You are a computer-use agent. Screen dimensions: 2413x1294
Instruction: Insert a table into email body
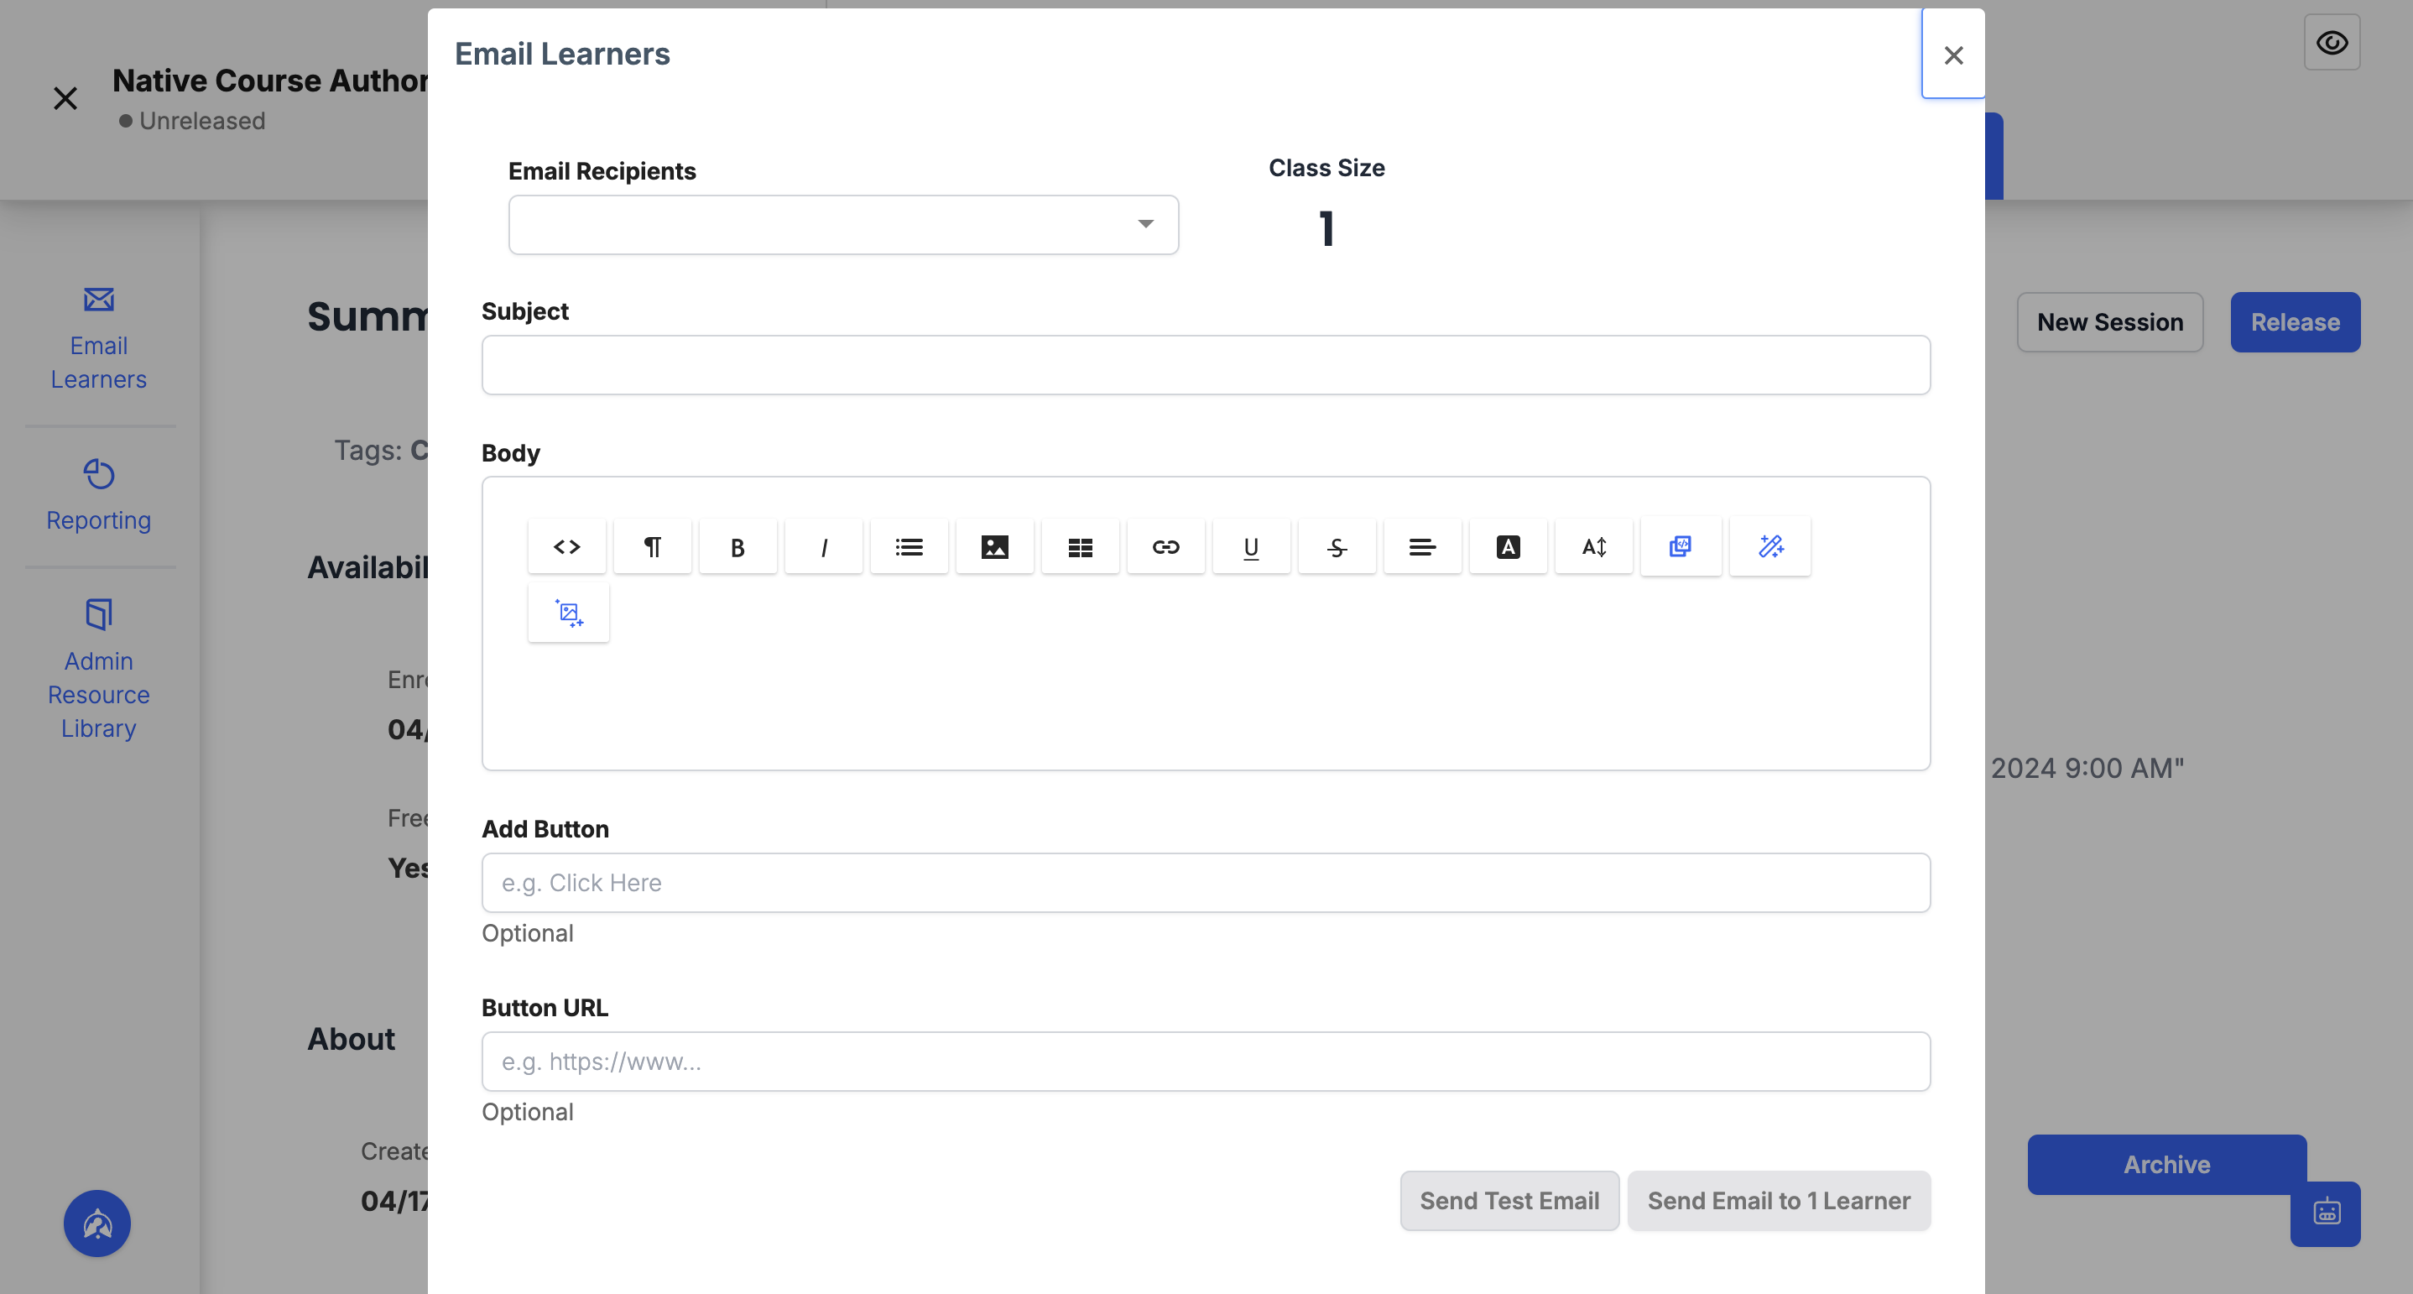[x=1080, y=546]
